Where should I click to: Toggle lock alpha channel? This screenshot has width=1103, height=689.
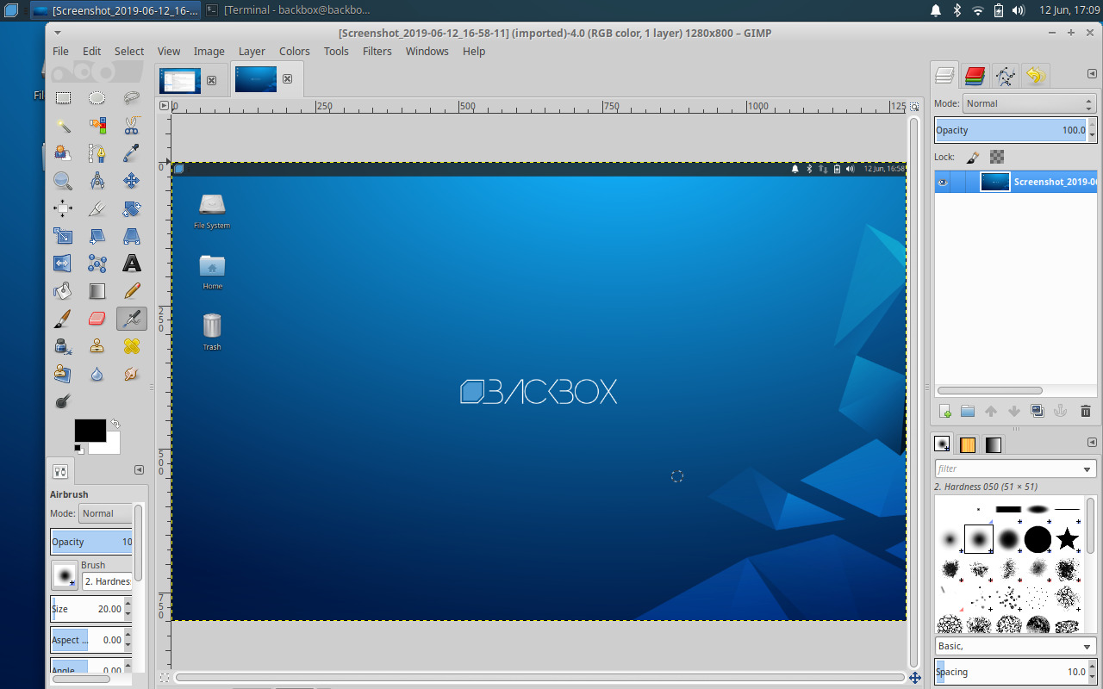click(x=995, y=157)
